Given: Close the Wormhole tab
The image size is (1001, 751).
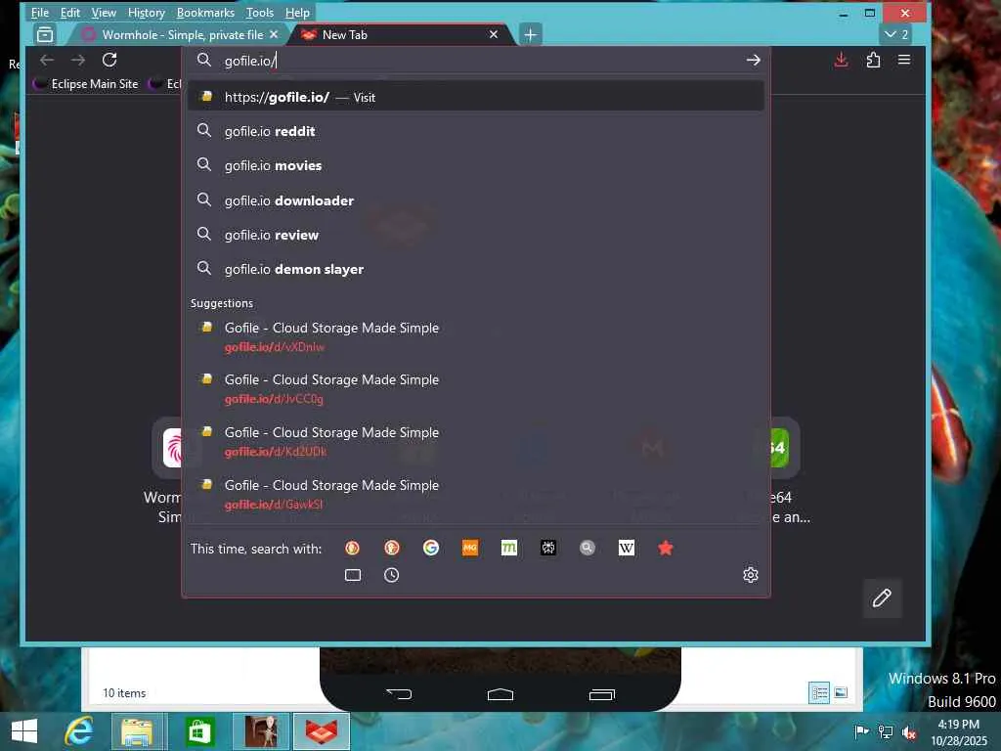Looking at the screenshot, I should (x=274, y=34).
